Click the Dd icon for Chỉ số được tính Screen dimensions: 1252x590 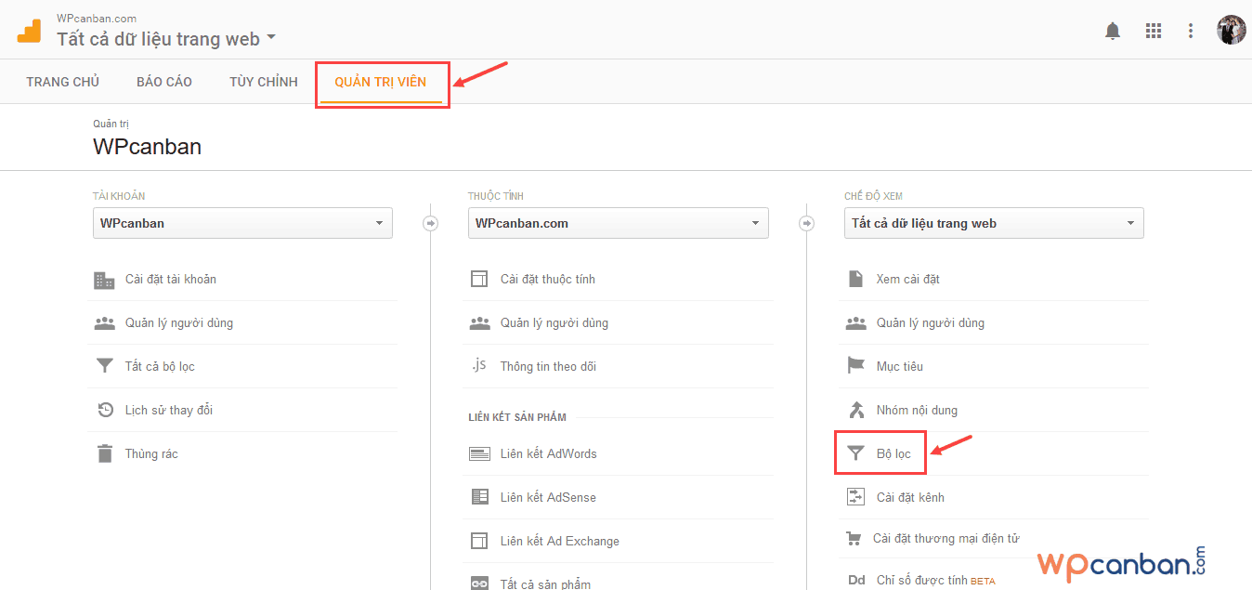[856, 581]
